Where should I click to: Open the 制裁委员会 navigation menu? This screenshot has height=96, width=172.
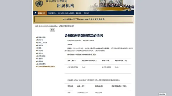tap(42, 13)
